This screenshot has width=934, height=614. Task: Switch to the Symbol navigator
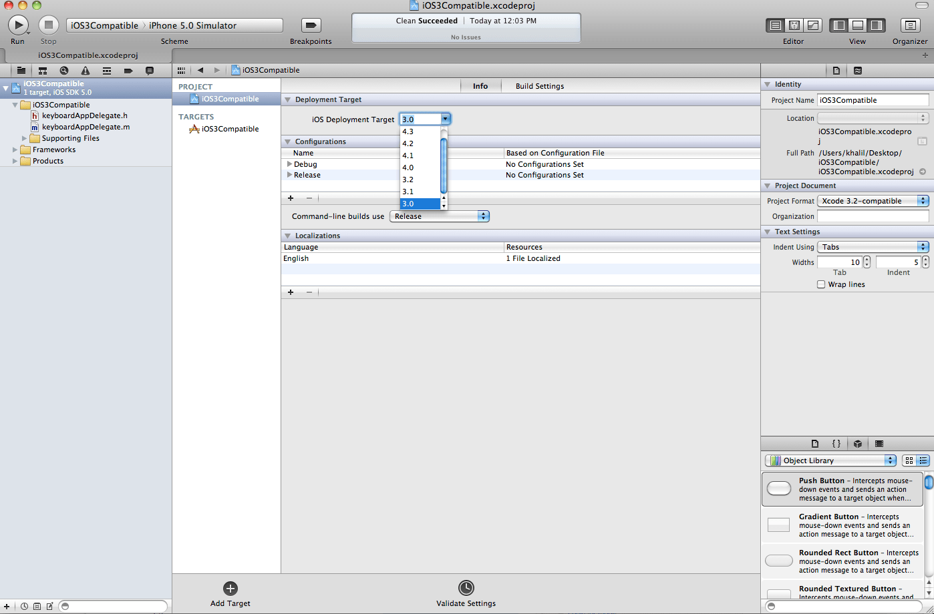43,70
